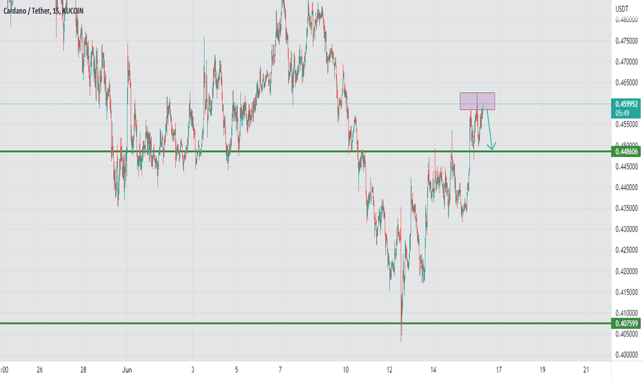Image resolution: width=643 pixels, height=379 pixels.
Task: Click the date label 26 on time axis
Action: click(x=39, y=370)
